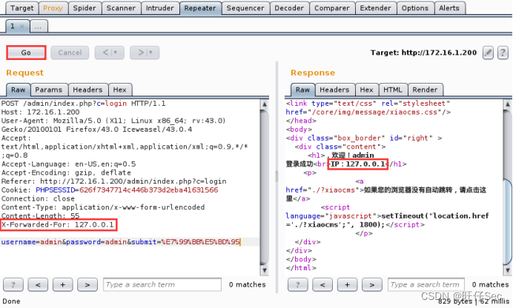Click the username=admin&password=admin body line
Viewport: 513px width, 308px height.
point(120,242)
